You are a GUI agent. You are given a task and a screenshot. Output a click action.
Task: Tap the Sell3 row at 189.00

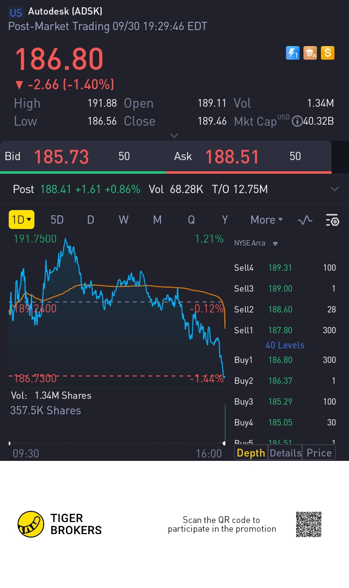click(x=285, y=289)
